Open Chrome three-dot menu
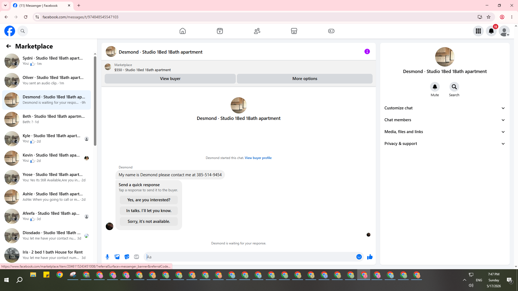 coord(512,17)
